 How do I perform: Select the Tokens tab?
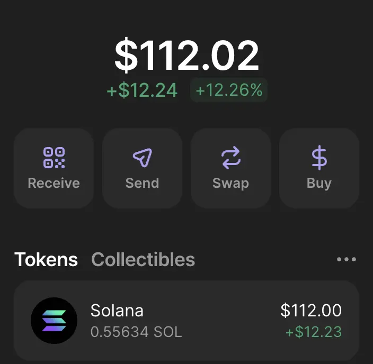[46, 259]
